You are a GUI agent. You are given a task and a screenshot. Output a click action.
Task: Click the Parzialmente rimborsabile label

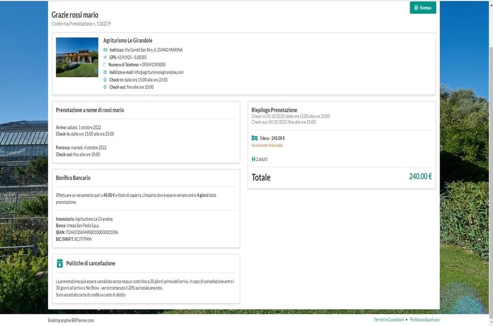coord(267,145)
